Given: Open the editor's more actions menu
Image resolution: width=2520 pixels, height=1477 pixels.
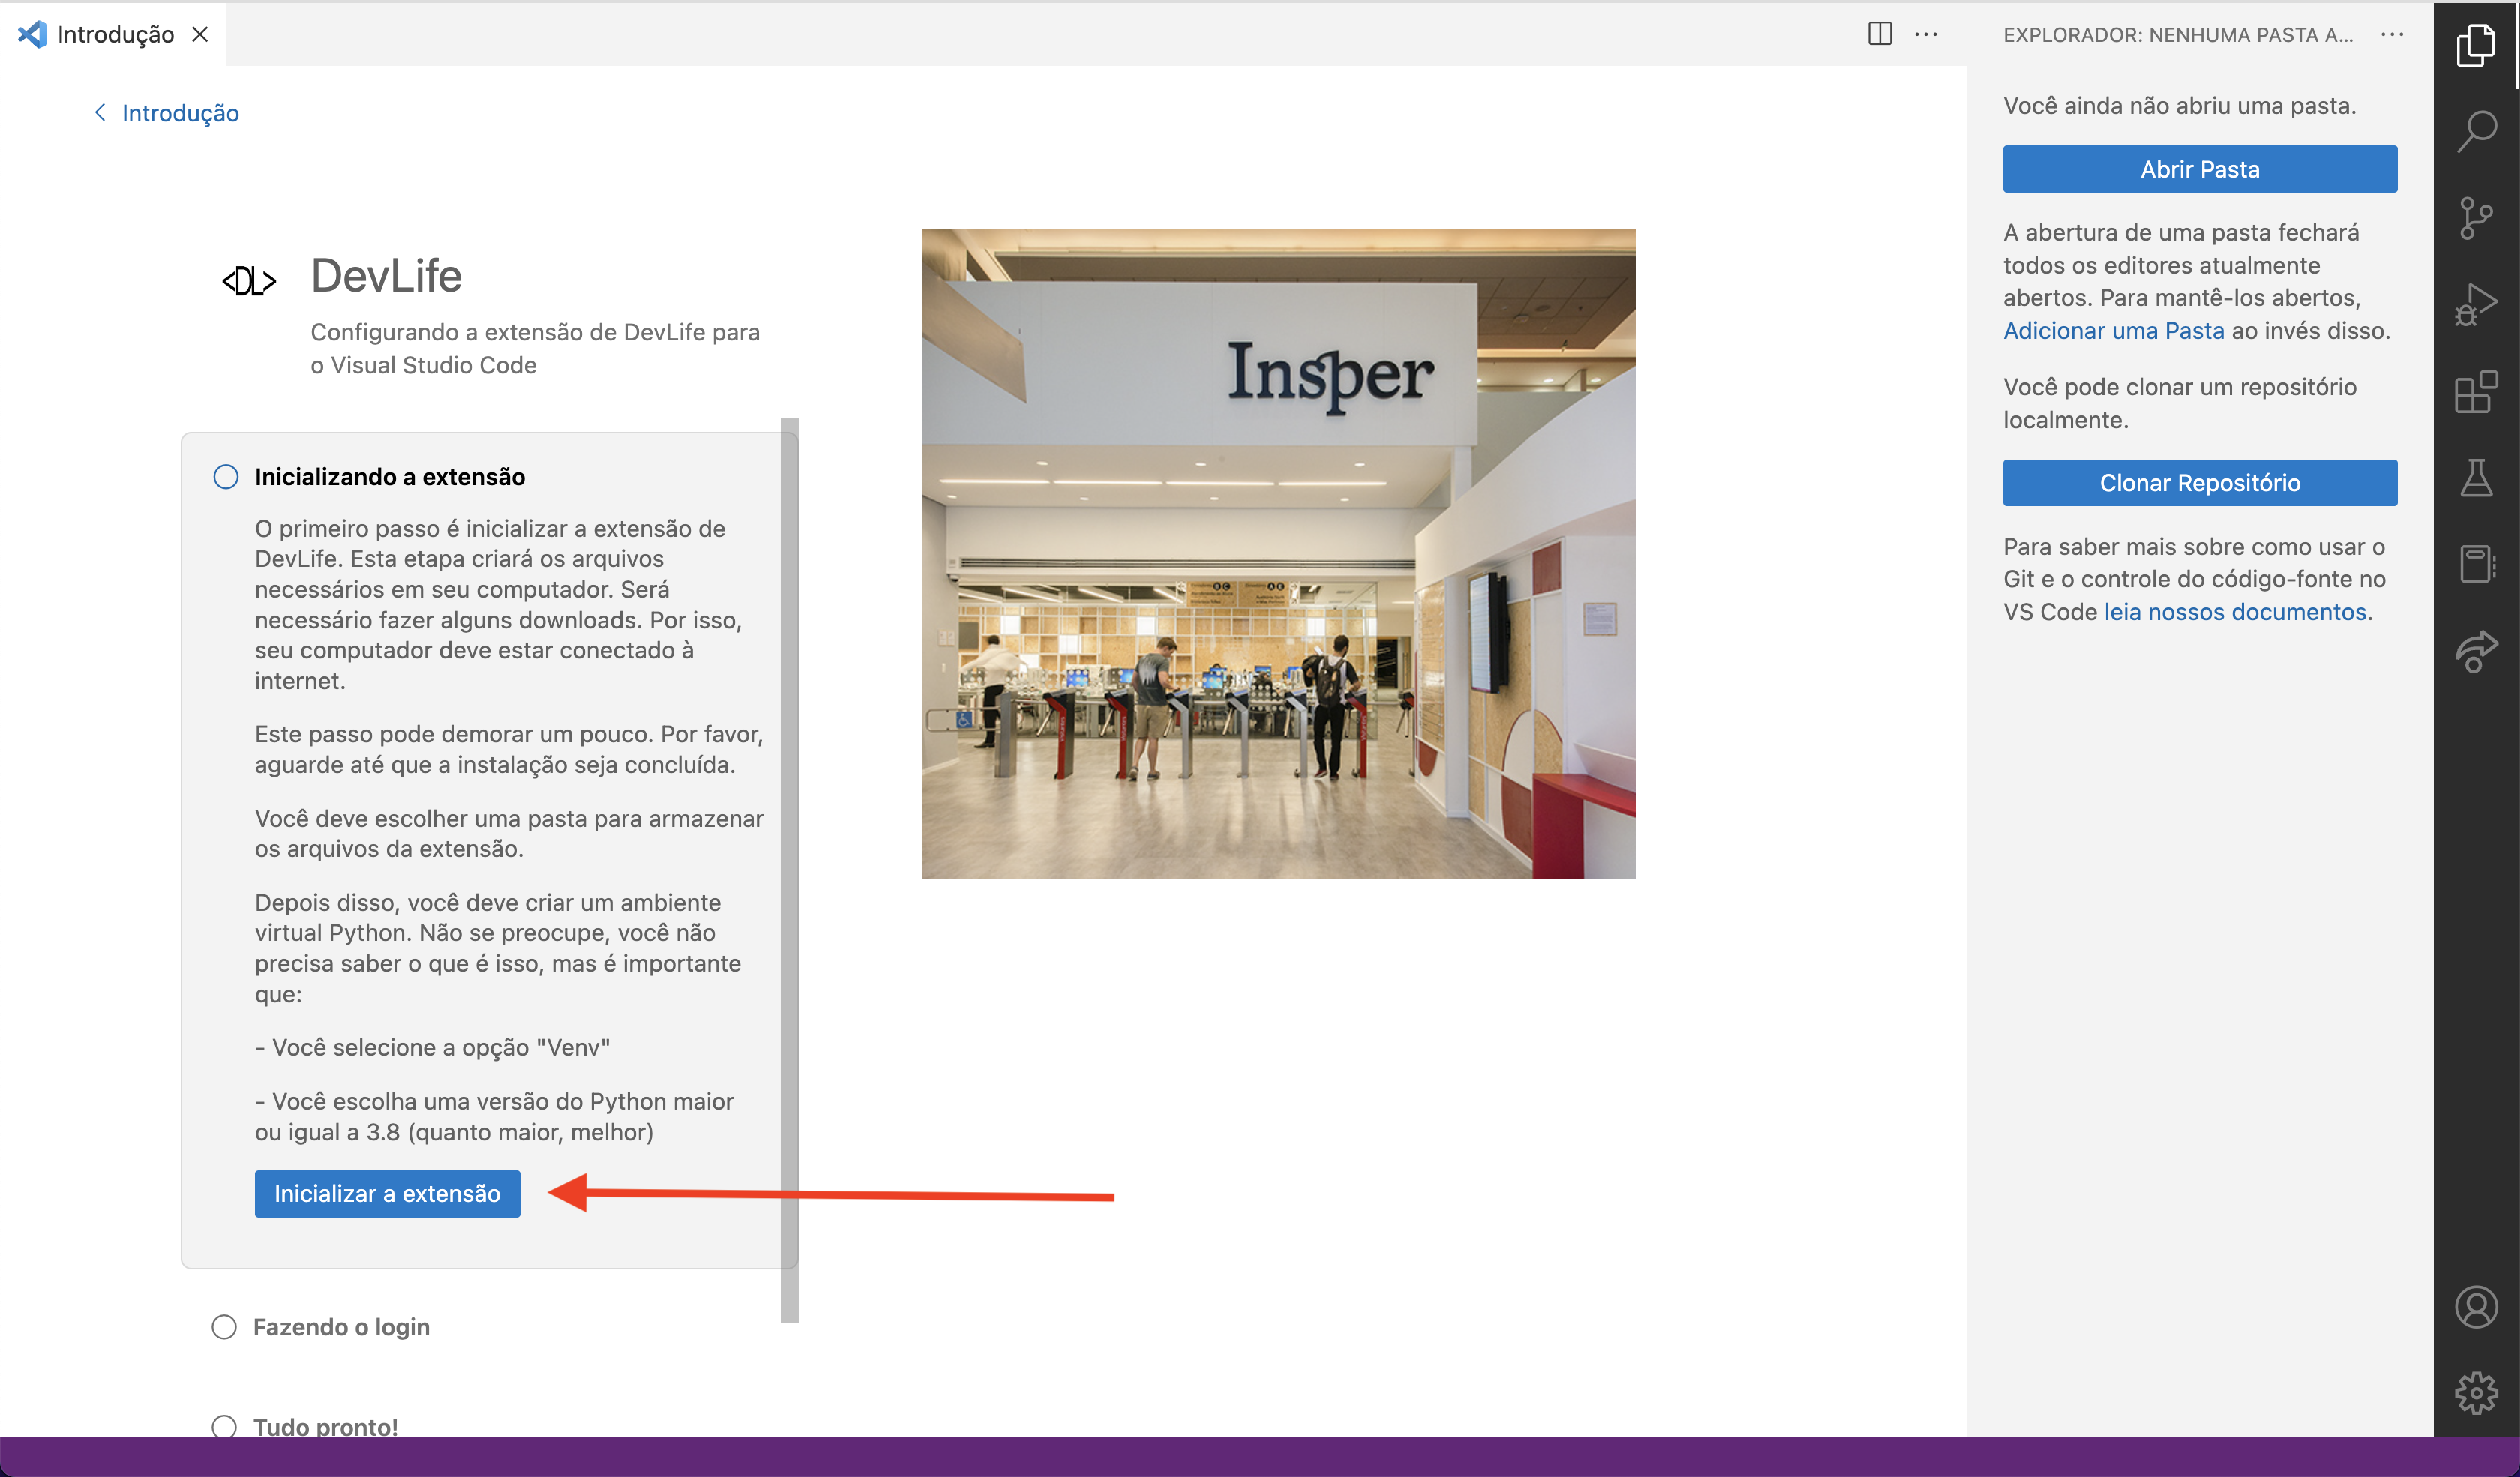Looking at the screenshot, I should [1925, 34].
